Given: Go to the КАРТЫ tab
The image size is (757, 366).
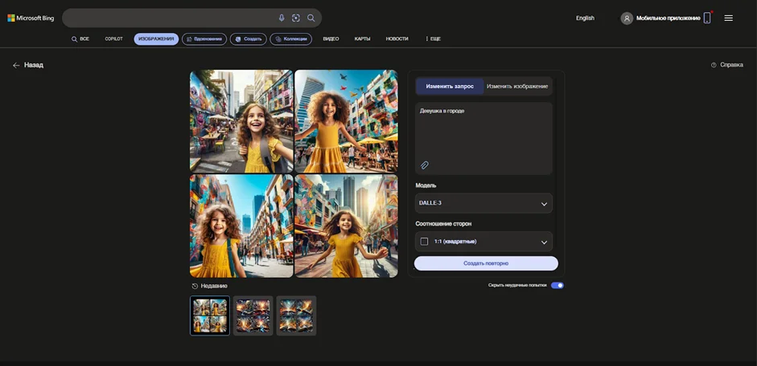Looking at the screenshot, I should [362, 39].
